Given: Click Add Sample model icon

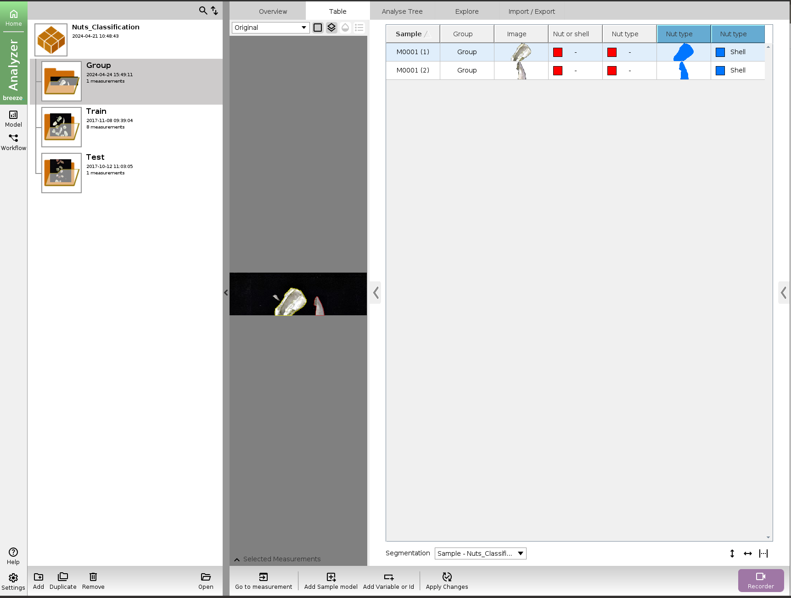Looking at the screenshot, I should point(331,577).
